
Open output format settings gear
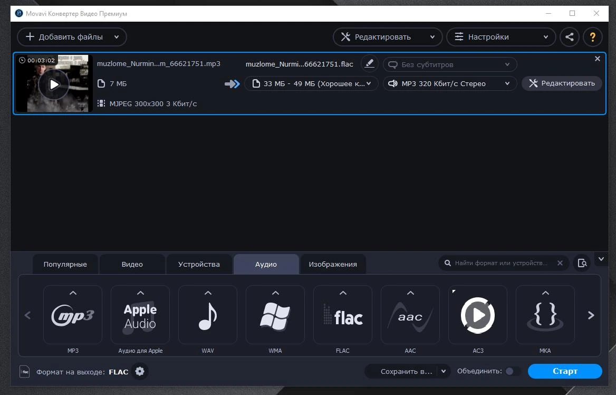click(x=140, y=371)
